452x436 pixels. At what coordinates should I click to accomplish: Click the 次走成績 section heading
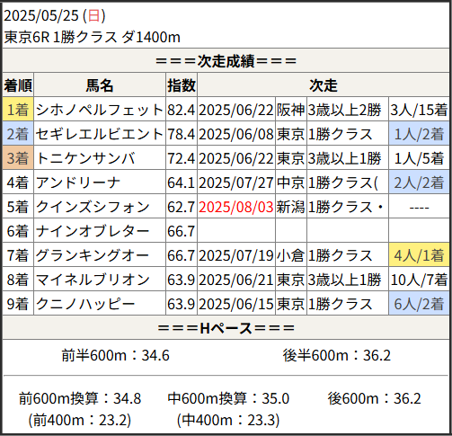(x=226, y=61)
